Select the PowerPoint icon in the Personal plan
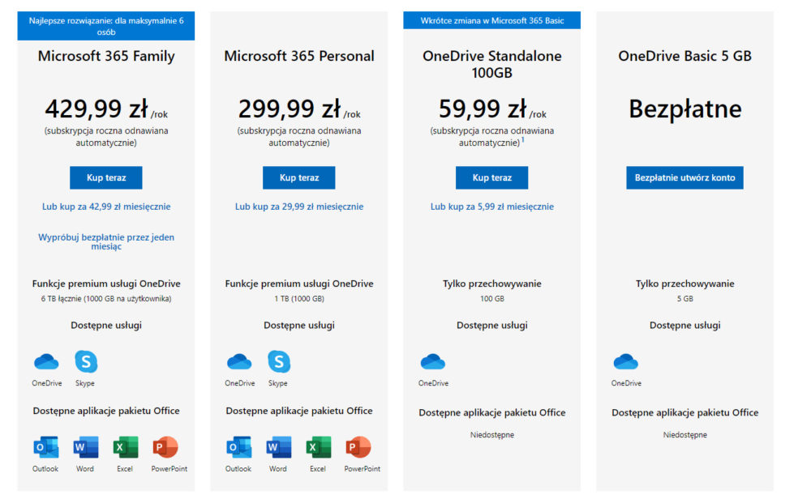Image resolution: width=811 pixels, height=499 pixels. [x=358, y=447]
